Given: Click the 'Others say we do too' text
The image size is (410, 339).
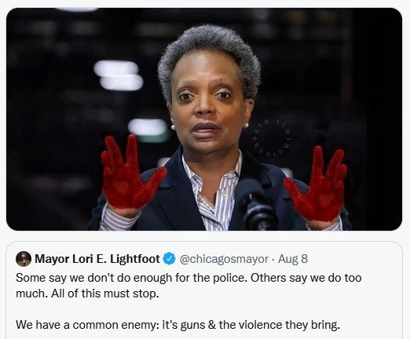Looking at the screenshot, I should (x=306, y=278).
